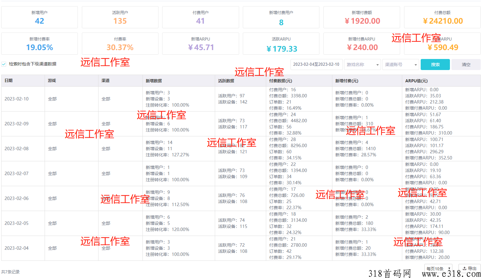Click the text 注册转化率: 120.00%
The height and width of the screenshot is (278, 481).
point(167,229)
